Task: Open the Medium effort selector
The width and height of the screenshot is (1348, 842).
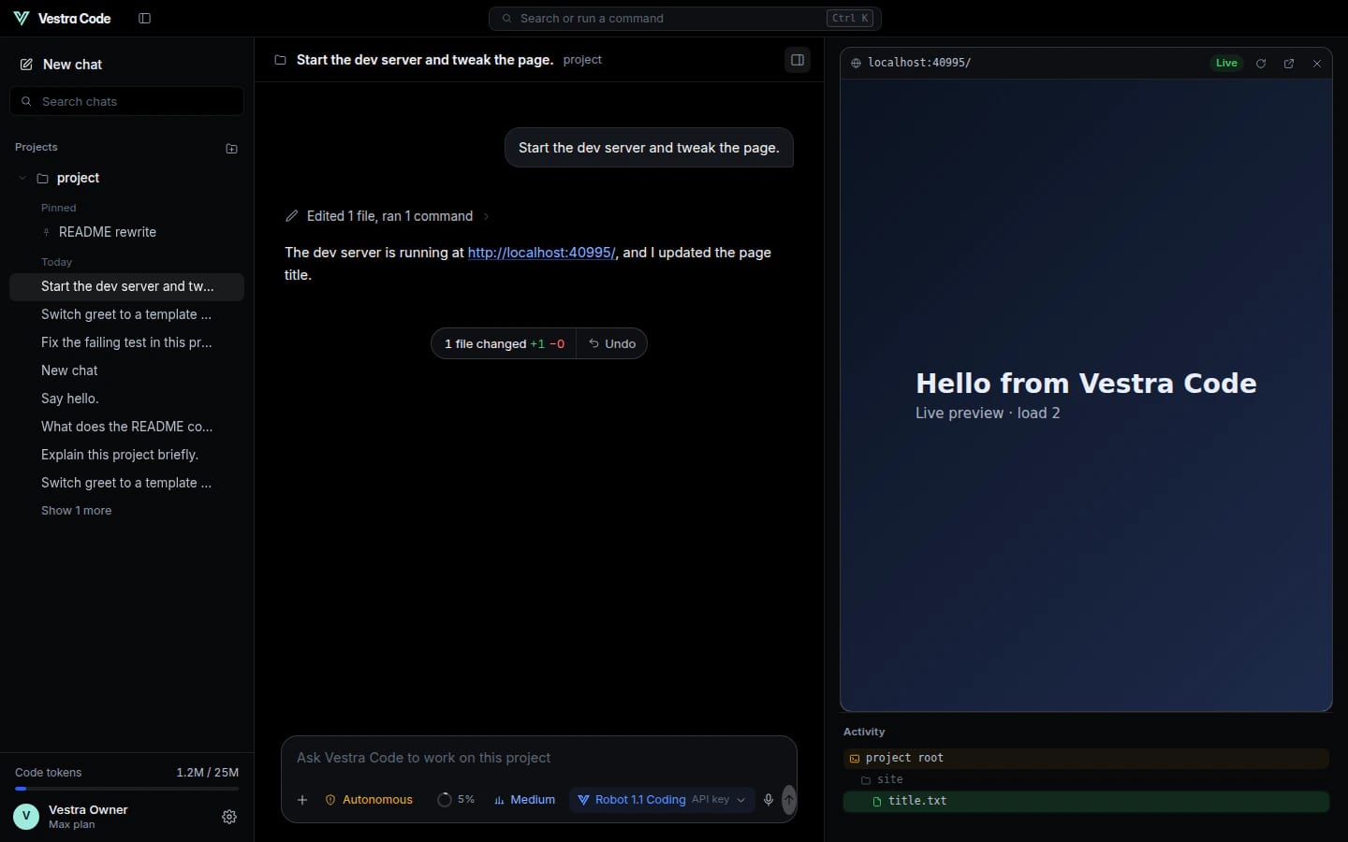Action: (524, 800)
